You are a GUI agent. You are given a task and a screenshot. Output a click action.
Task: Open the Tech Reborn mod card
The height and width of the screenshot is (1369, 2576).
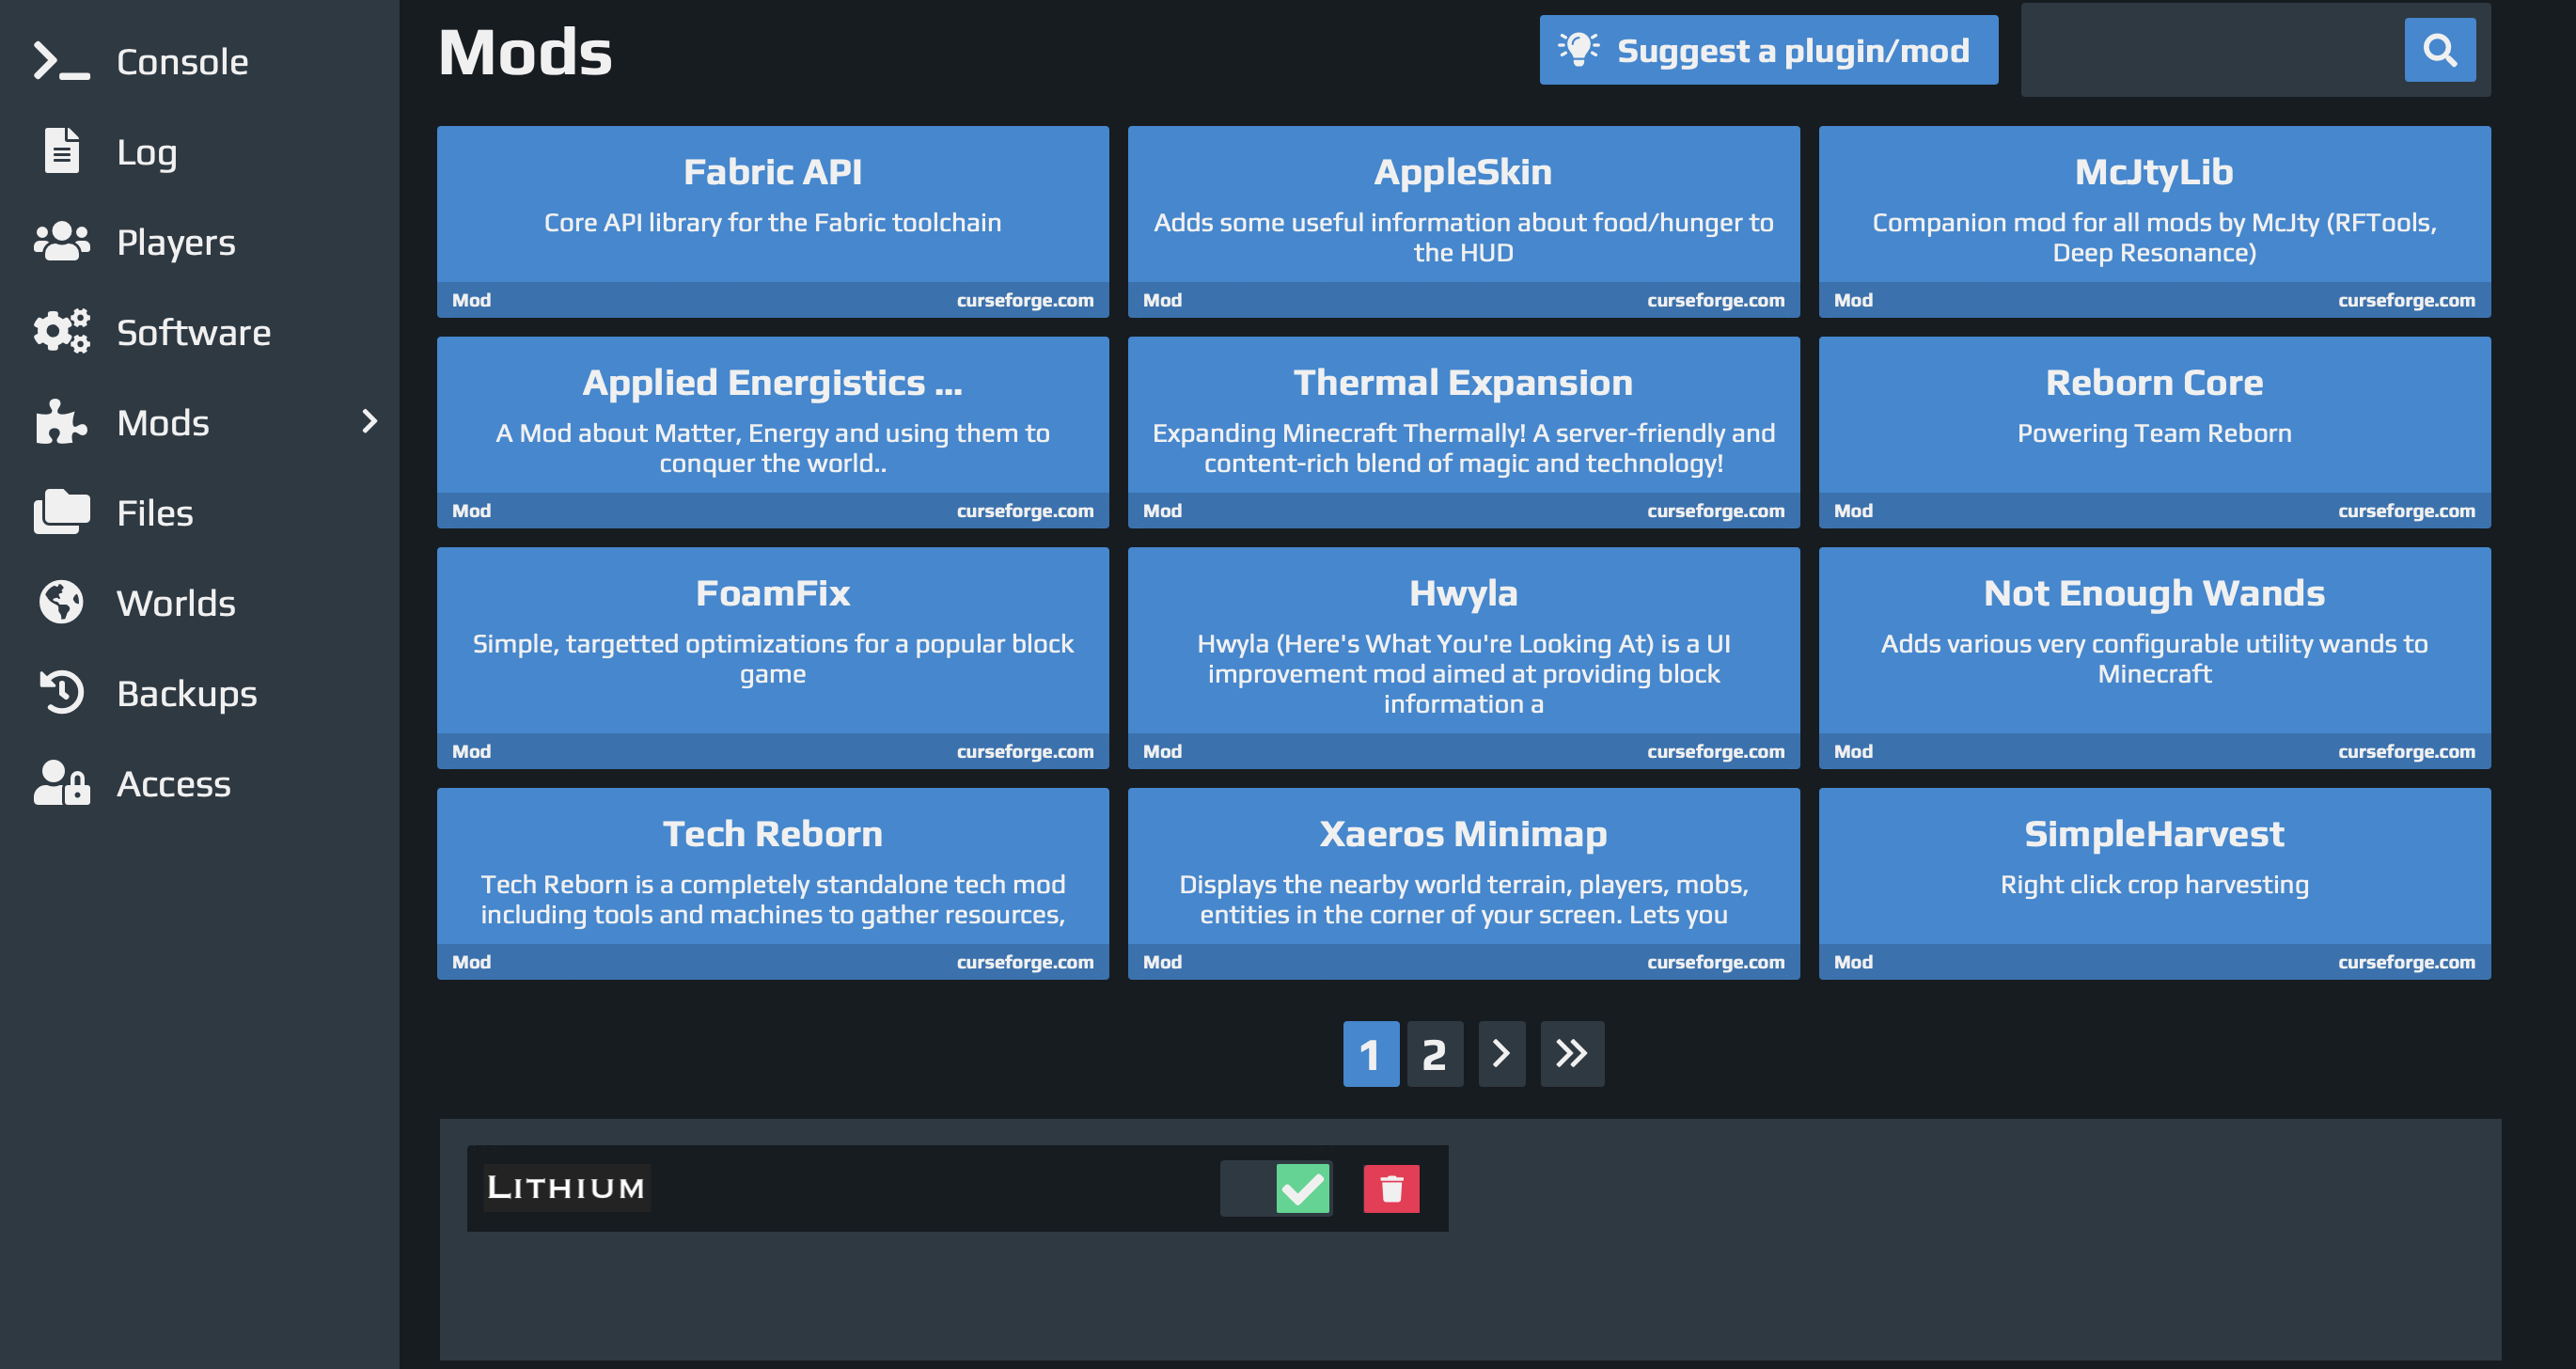pos(773,884)
